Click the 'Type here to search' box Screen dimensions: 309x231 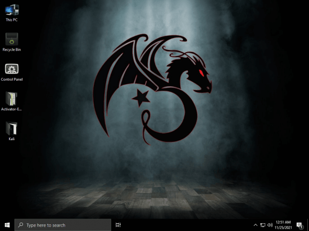point(63,225)
